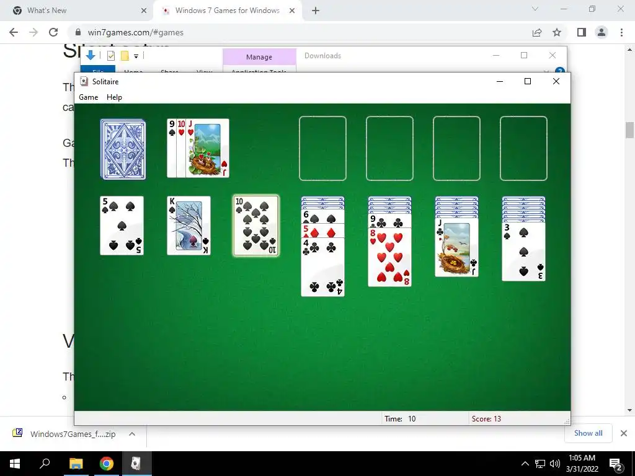The height and width of the screenshot is (476, 635).
Task: Click Properties icon in Explorer quick access toolbar
Action: click(111, 56)
